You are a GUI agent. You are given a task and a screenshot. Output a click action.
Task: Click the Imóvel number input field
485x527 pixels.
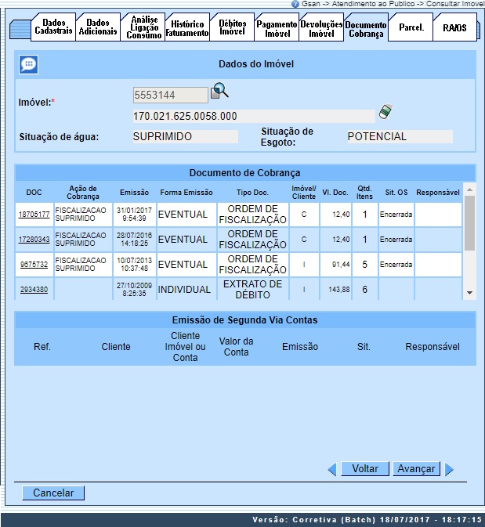pos(170,95)
